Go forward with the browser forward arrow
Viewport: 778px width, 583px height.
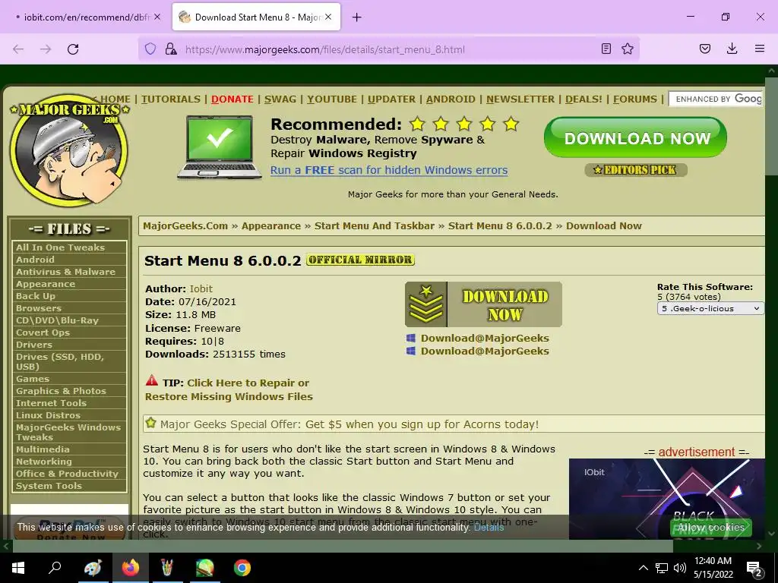coord(46,49)
